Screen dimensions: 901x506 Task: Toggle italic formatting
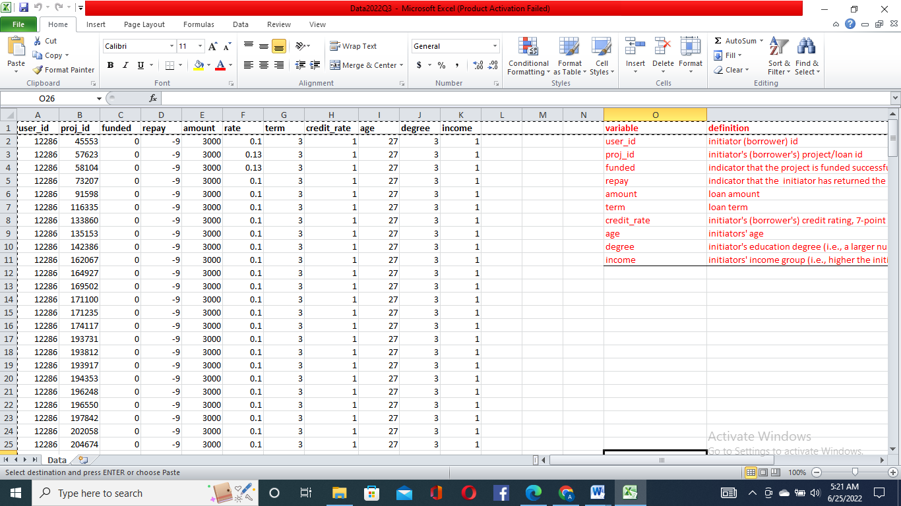pos(125,66)
